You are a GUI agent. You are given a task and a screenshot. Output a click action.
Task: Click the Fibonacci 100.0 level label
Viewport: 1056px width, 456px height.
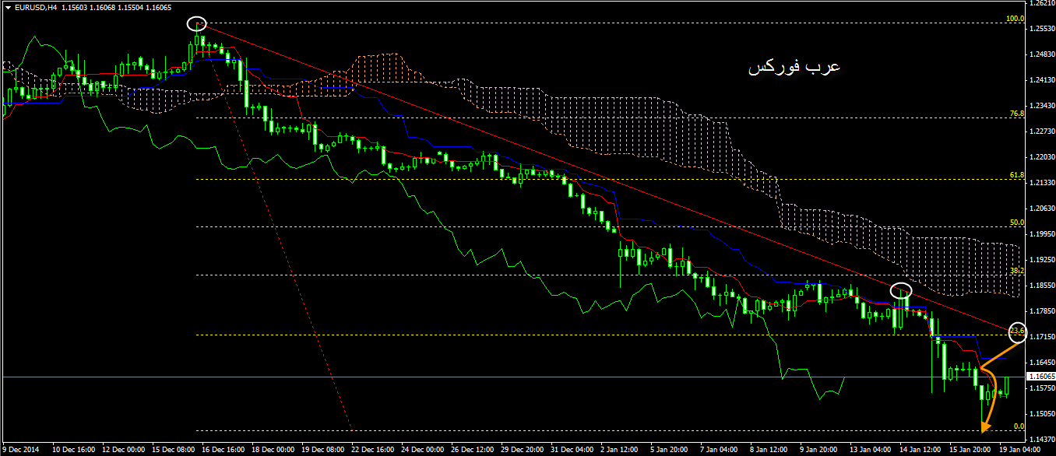[x=1015, y=19]
